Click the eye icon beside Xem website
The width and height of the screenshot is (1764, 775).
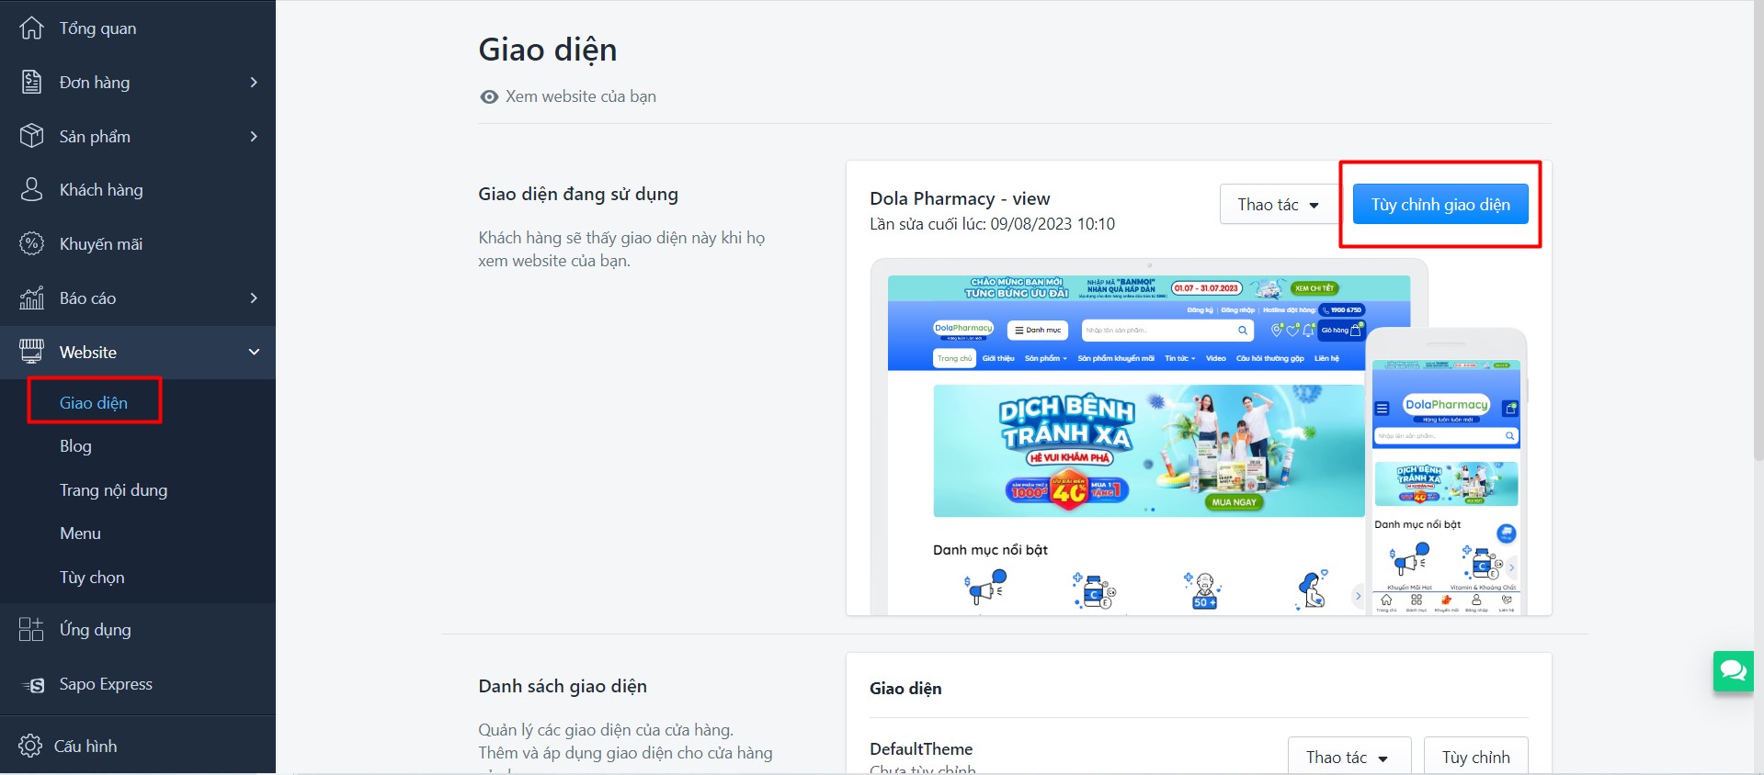pos(489,96)
